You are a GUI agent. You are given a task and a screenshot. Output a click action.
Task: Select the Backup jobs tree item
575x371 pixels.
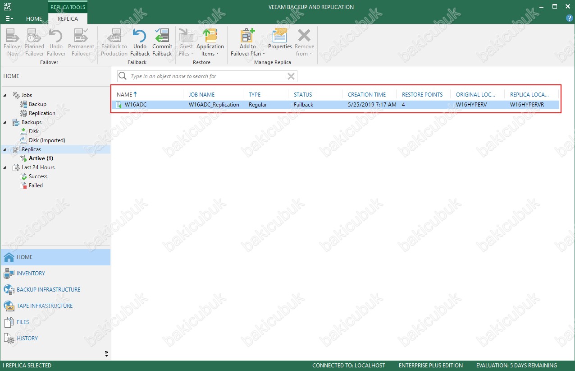click(x=37, y=104)
